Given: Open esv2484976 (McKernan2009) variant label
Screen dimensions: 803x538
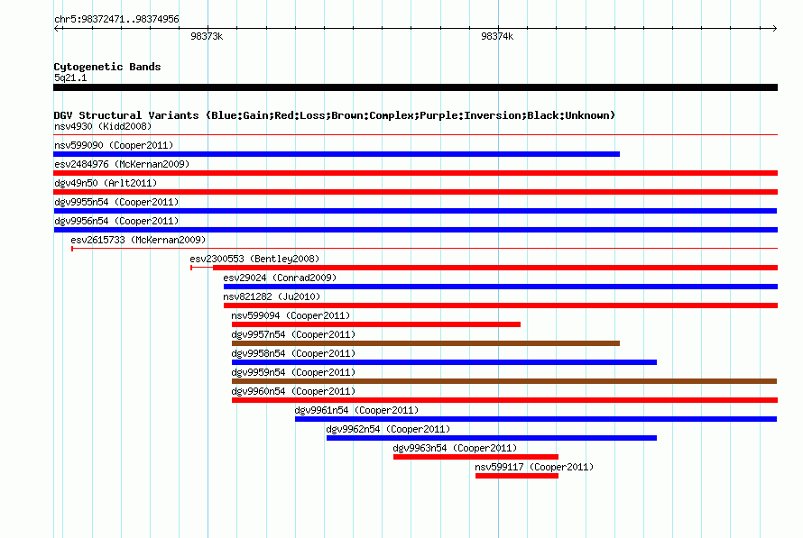Looking at the screenshot, I should pyautogui.click(x=122, y=164).
